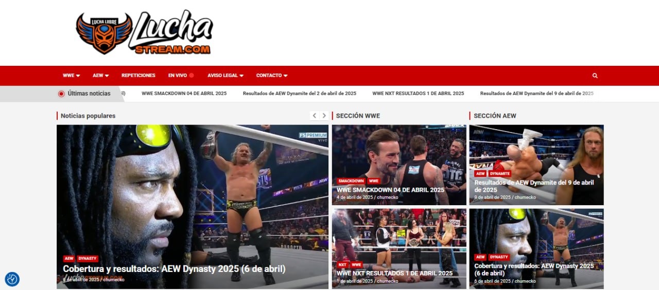Open the EN VIVO menu item
Viewport: 659px width, 290px height.
click(178, 76)
